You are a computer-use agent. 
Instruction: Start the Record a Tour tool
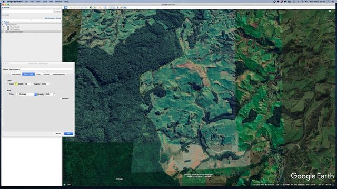pyautogui.click(x=85, y=7)
